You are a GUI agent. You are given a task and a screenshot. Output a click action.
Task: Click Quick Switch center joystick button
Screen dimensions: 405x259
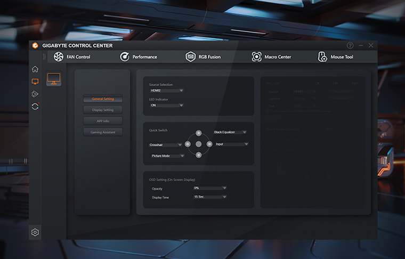click(198, 144)
